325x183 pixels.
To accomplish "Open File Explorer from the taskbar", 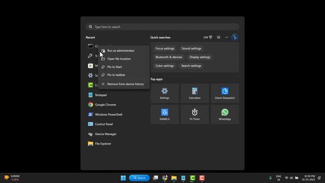I will pos(174,178).
